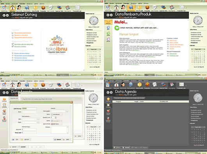Open Laporan Toko chart icon in Selamat Datang window

(59, 8)
